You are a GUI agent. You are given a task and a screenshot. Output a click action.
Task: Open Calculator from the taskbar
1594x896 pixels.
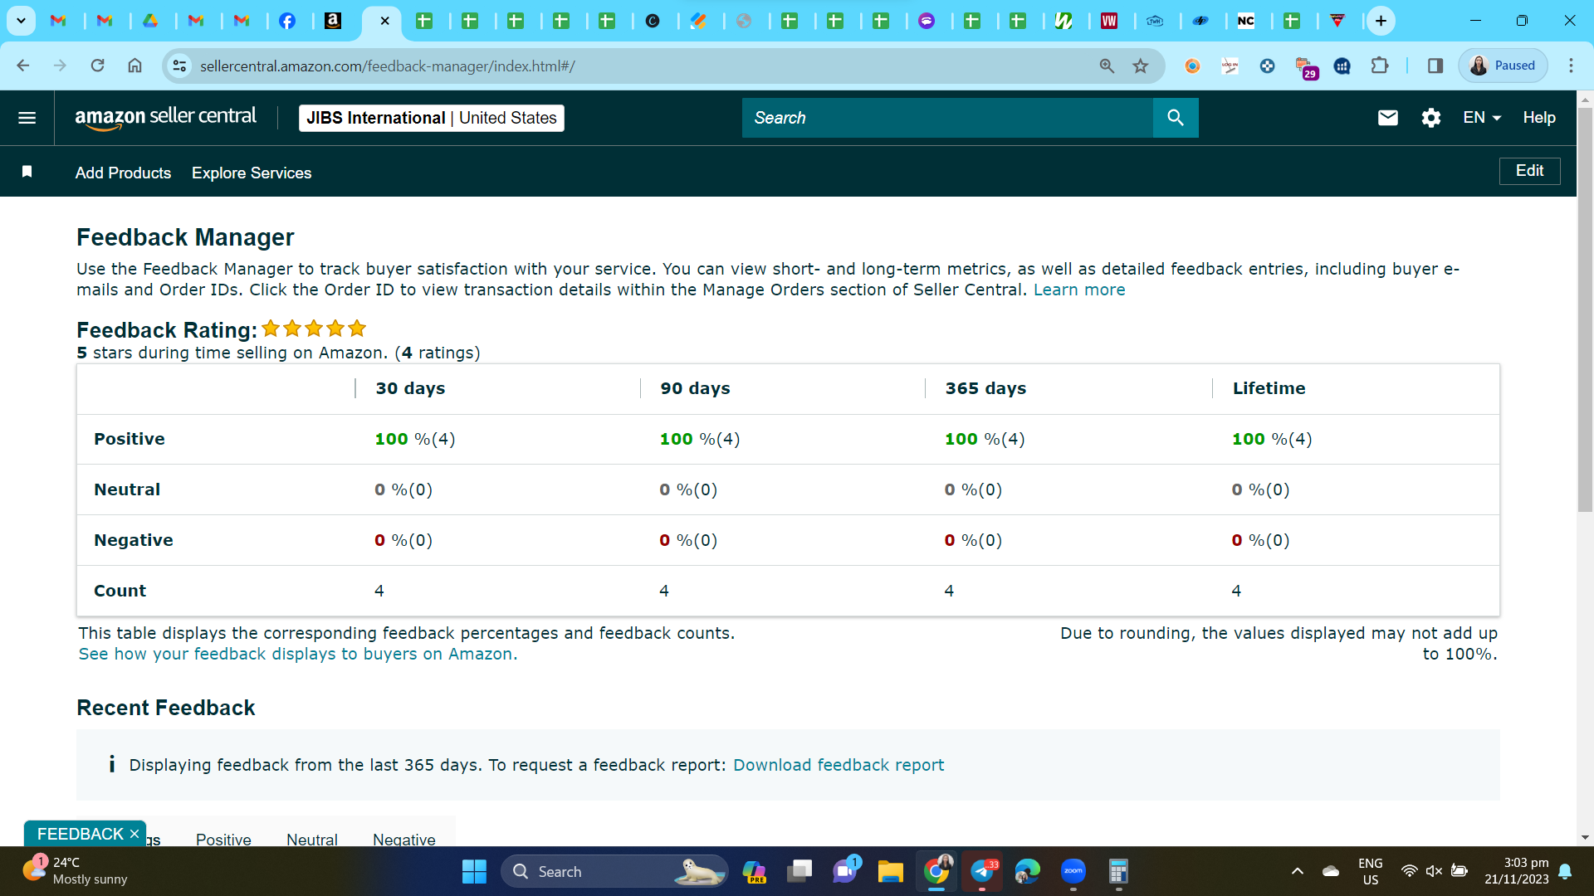[1118, 871]
